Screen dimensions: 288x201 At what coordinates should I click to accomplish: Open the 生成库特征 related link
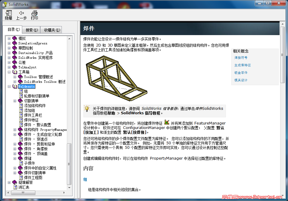tap(242, 65)
